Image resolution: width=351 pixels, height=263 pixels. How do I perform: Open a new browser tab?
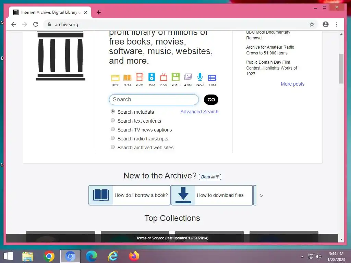point(99,12)
